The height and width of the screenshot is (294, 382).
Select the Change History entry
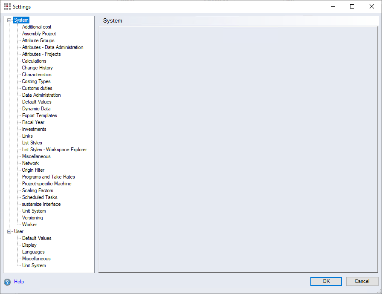tap(37, 68)
